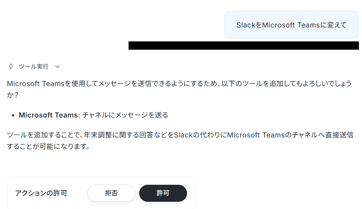Reject the action with 拒否 button

(x=111, y=193)
